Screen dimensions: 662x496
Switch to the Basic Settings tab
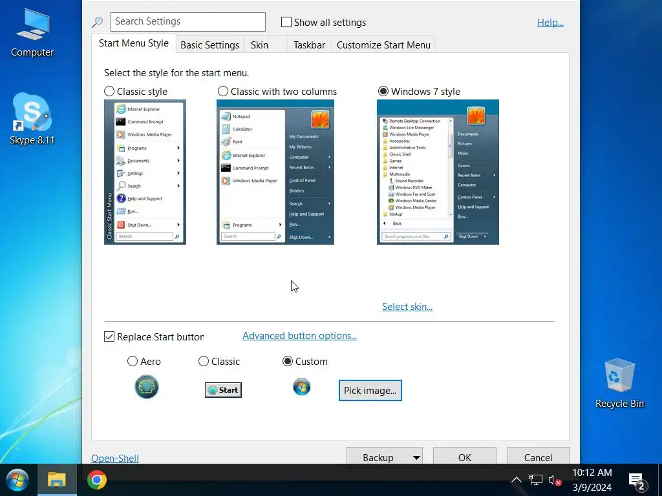(210, 45)
